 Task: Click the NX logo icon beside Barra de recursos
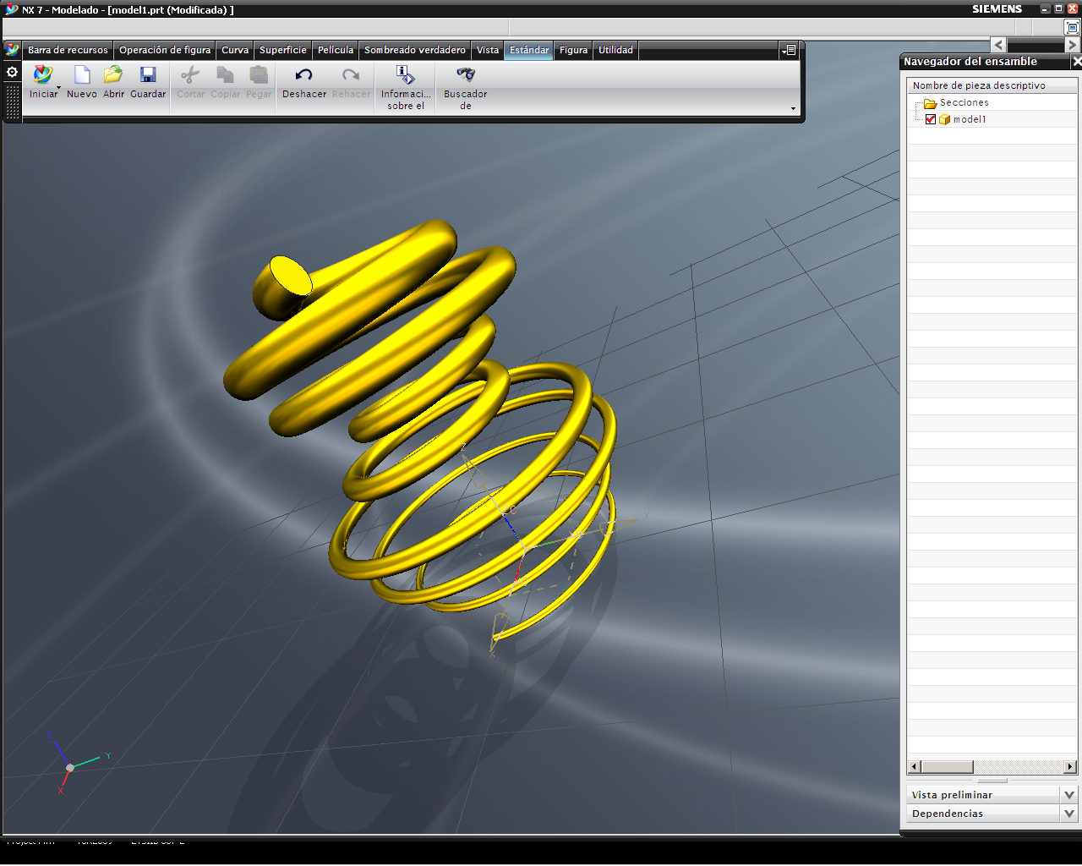click(13, 50)
